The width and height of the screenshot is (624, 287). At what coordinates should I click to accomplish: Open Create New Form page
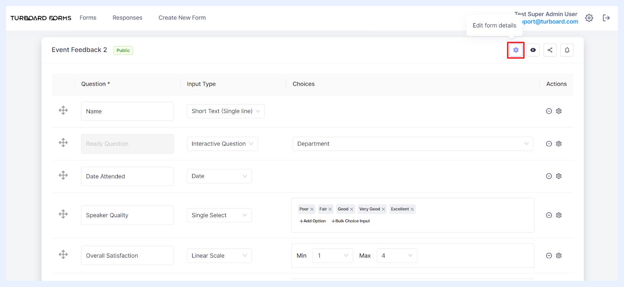(x=182, y=18)
